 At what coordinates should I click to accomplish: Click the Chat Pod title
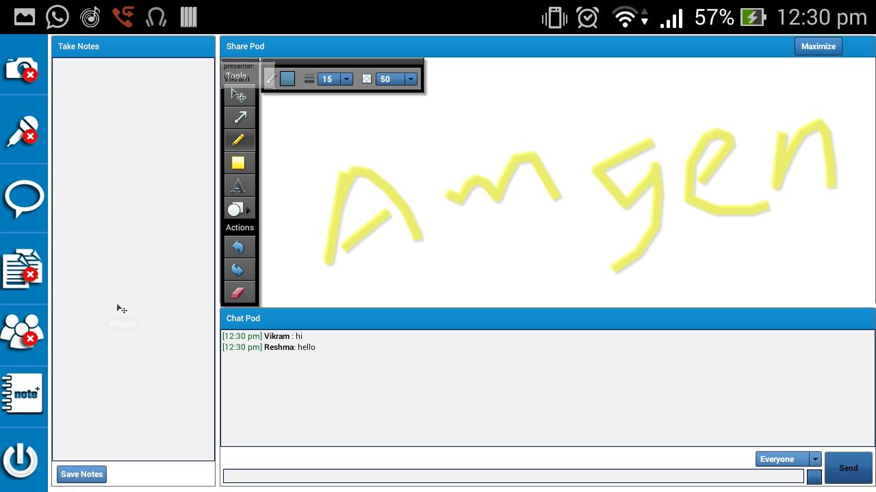pos(243,318)
